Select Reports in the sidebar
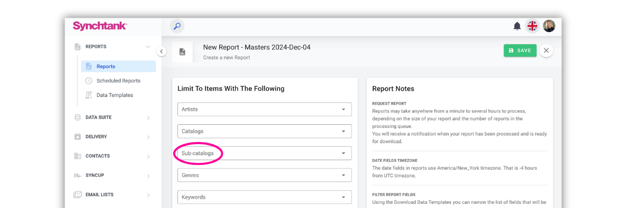This screenshot has height=208, width=626. [106, 67]
